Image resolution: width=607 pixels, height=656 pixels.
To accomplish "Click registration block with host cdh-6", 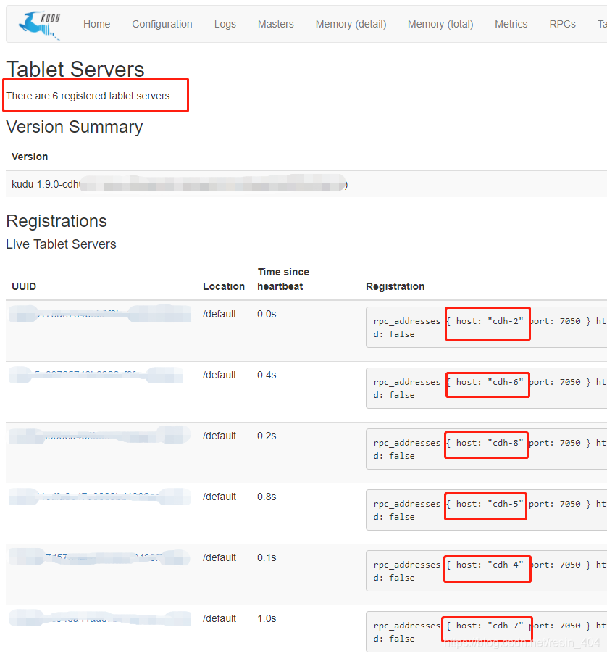I will (487, 389).
